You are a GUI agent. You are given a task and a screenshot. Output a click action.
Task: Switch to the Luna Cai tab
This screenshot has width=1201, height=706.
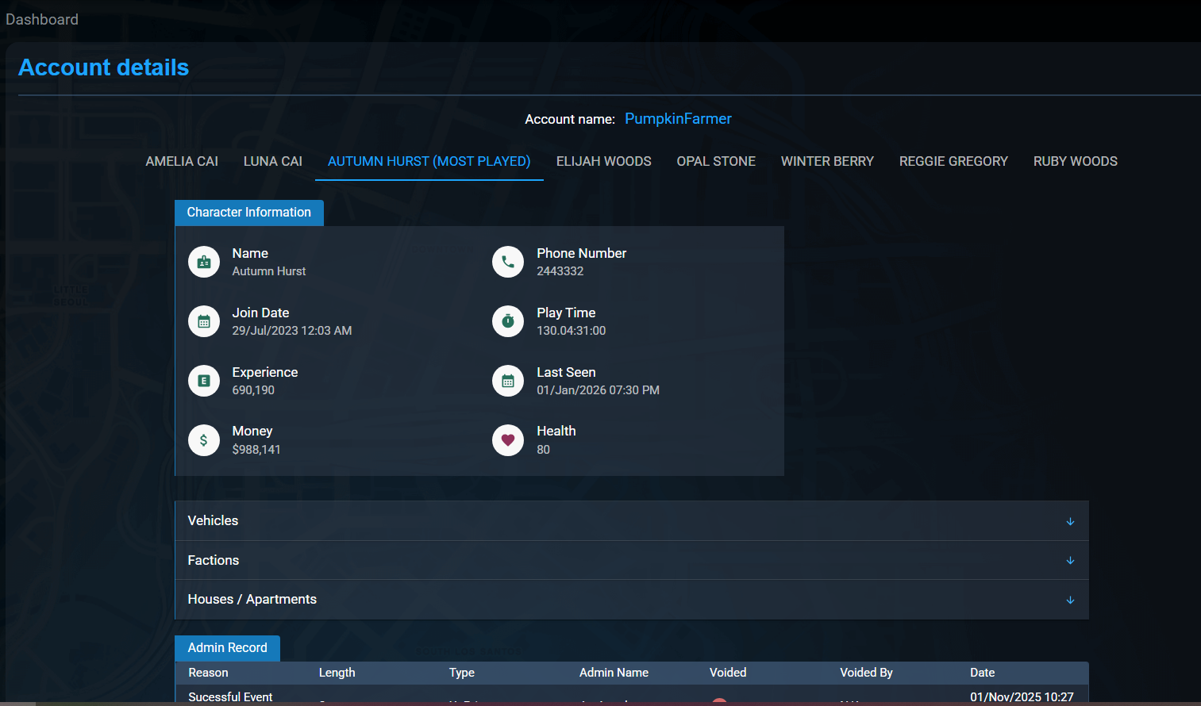coord(273,161)
